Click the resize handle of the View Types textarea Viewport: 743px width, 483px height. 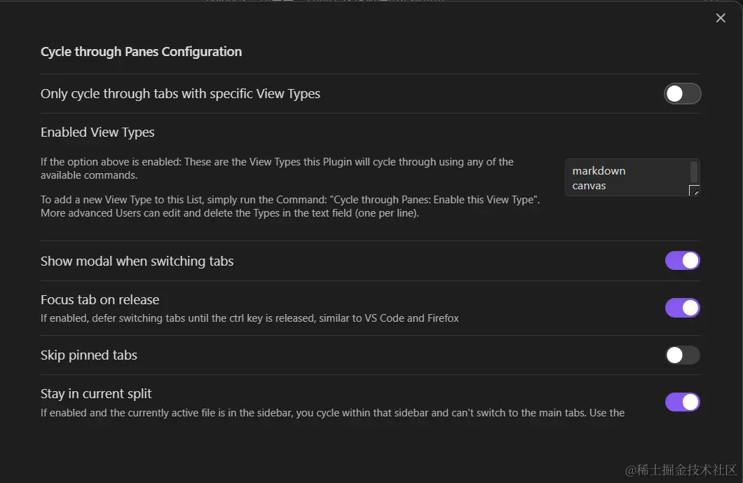pyautogui.click(x=694, y=191)
